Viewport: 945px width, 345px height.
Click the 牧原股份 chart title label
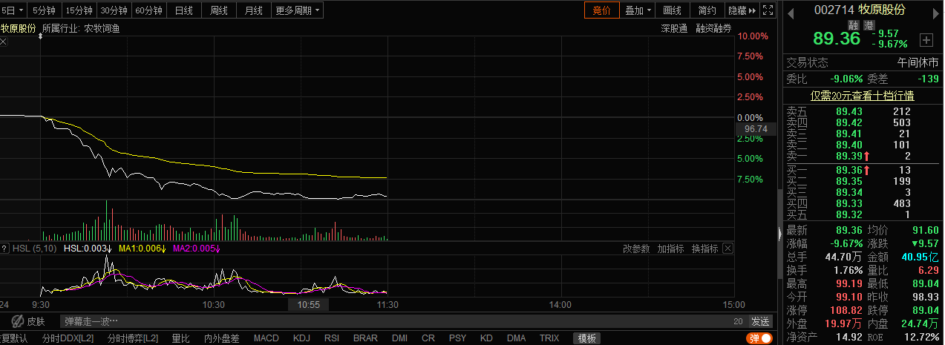19,28
